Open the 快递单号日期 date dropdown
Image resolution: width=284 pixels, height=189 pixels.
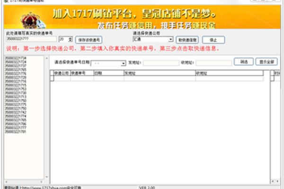coord(124,63)
